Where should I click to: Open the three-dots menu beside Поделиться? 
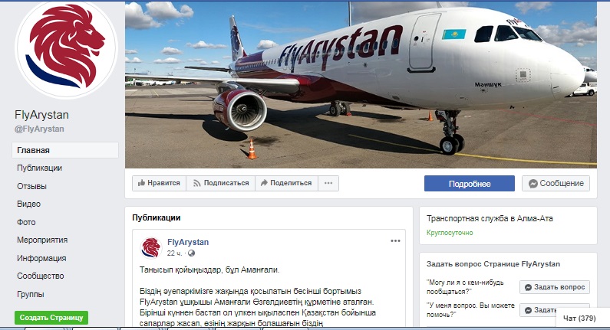point(328,183)
